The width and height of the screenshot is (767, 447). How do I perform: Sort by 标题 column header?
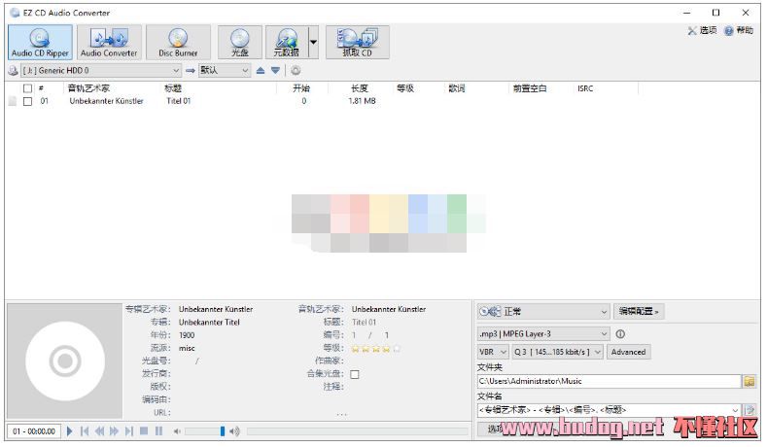[x=173, y=88]
